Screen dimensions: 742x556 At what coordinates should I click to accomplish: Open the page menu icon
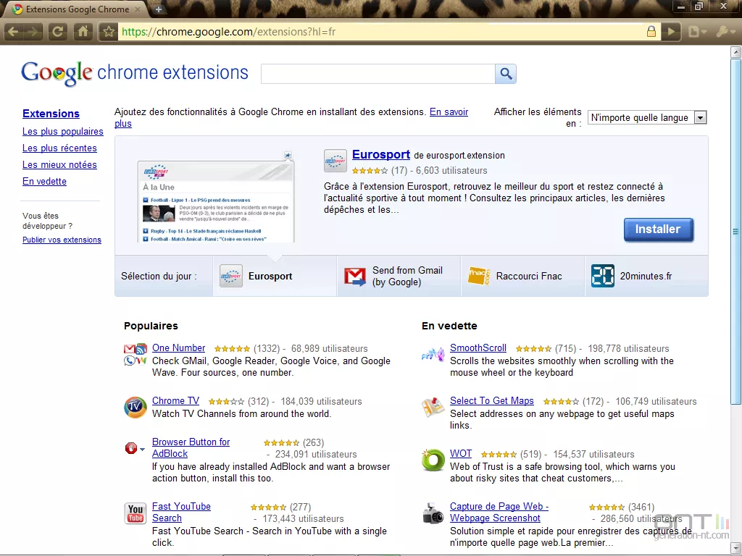tap(696, 32)
